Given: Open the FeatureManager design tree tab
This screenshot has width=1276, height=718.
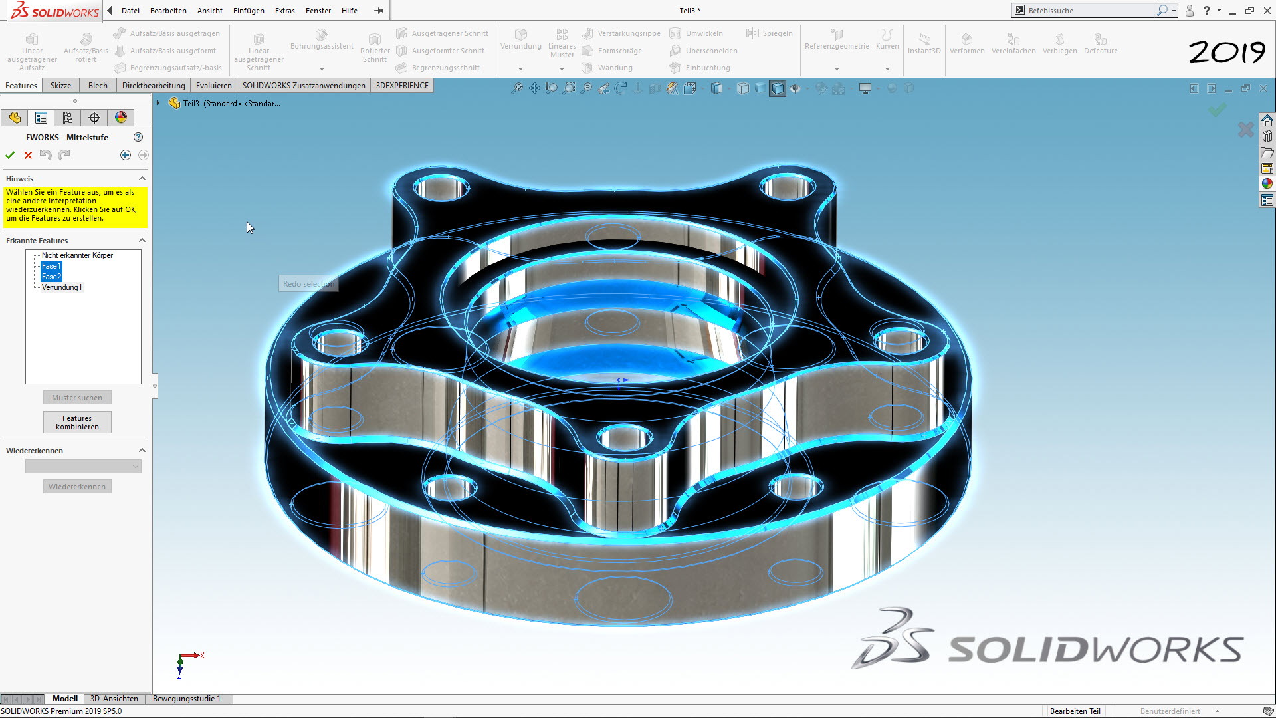Looking at the screenshot, I should pos(15,118).
